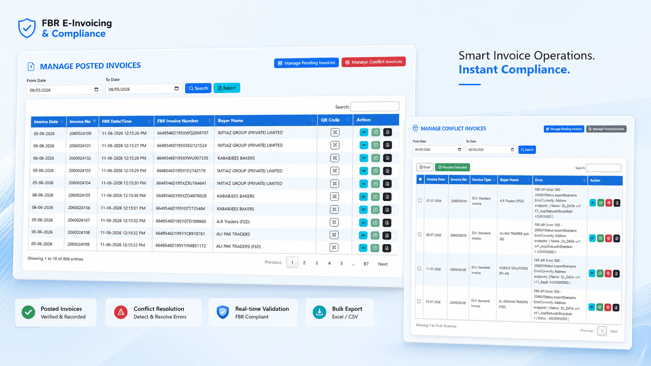651x366 pixels.
Task: Click green download icon for invoice 2060024103
Action: [375, 171]
